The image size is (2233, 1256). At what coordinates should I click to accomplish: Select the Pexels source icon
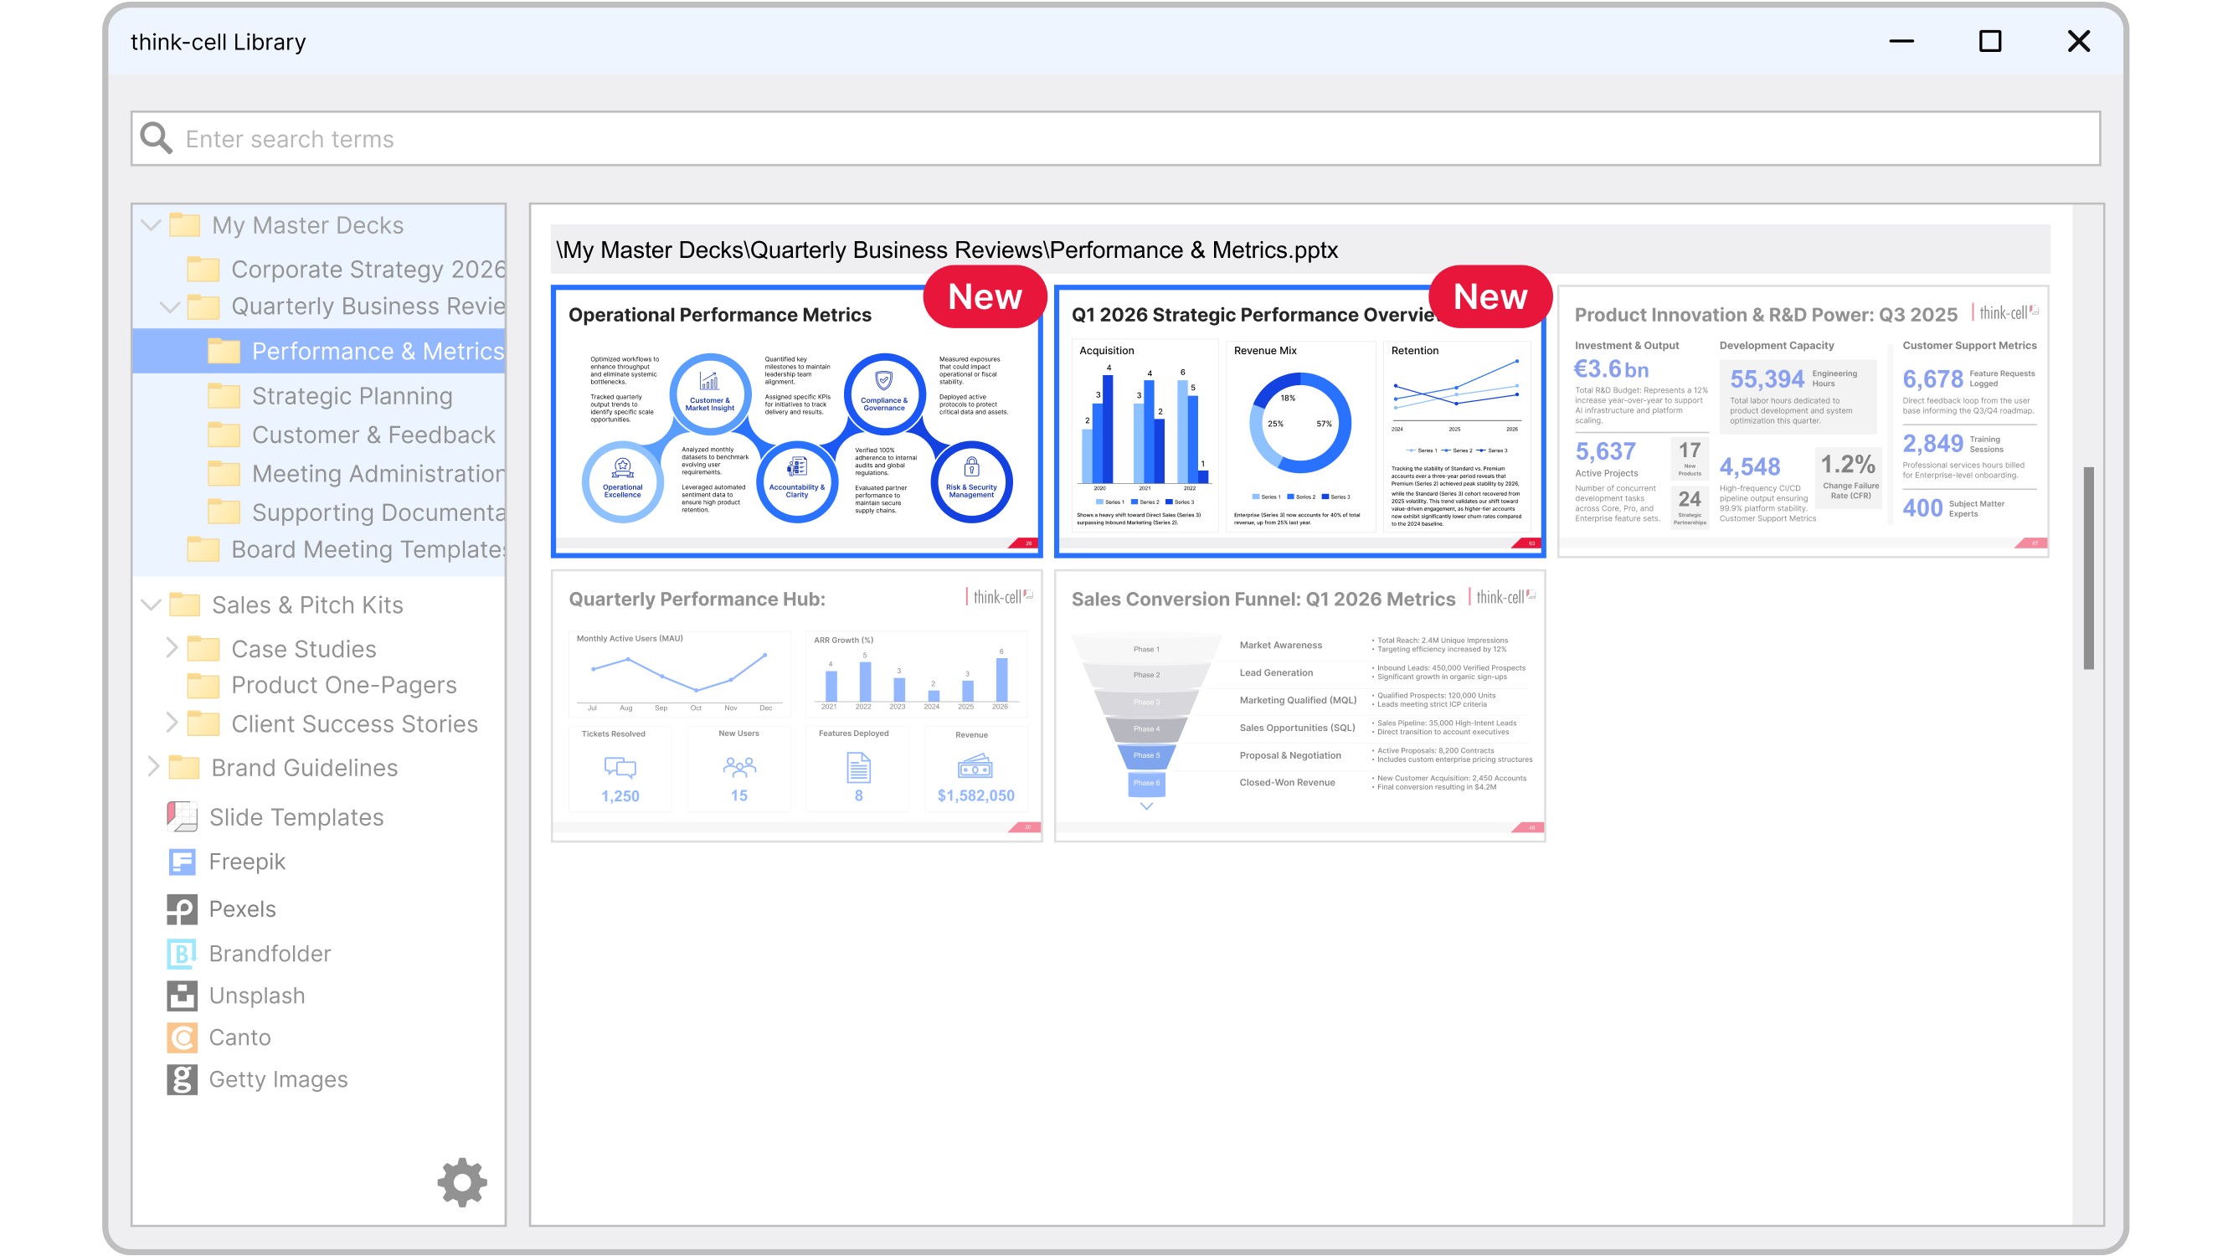click(x=181, y=909)
